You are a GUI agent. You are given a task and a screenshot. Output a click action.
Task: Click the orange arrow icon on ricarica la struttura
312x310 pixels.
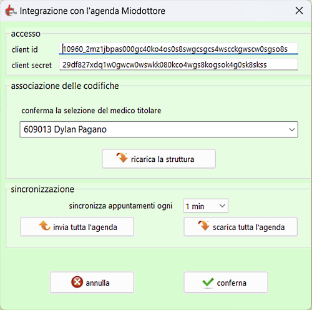(122, 157)
